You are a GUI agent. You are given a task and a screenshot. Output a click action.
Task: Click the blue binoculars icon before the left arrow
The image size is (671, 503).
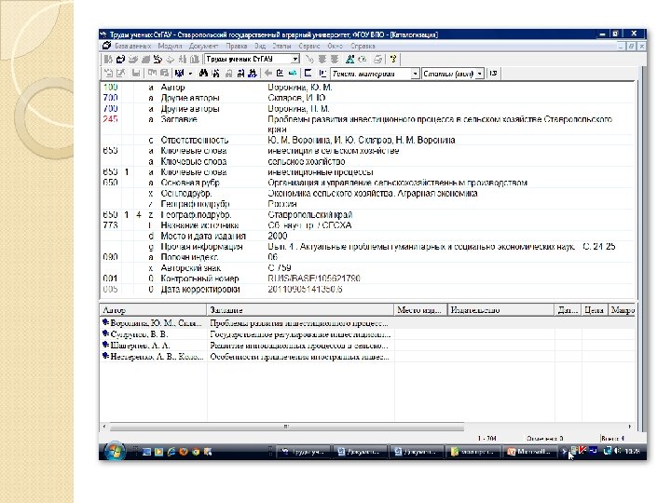[x=253, y=74]
